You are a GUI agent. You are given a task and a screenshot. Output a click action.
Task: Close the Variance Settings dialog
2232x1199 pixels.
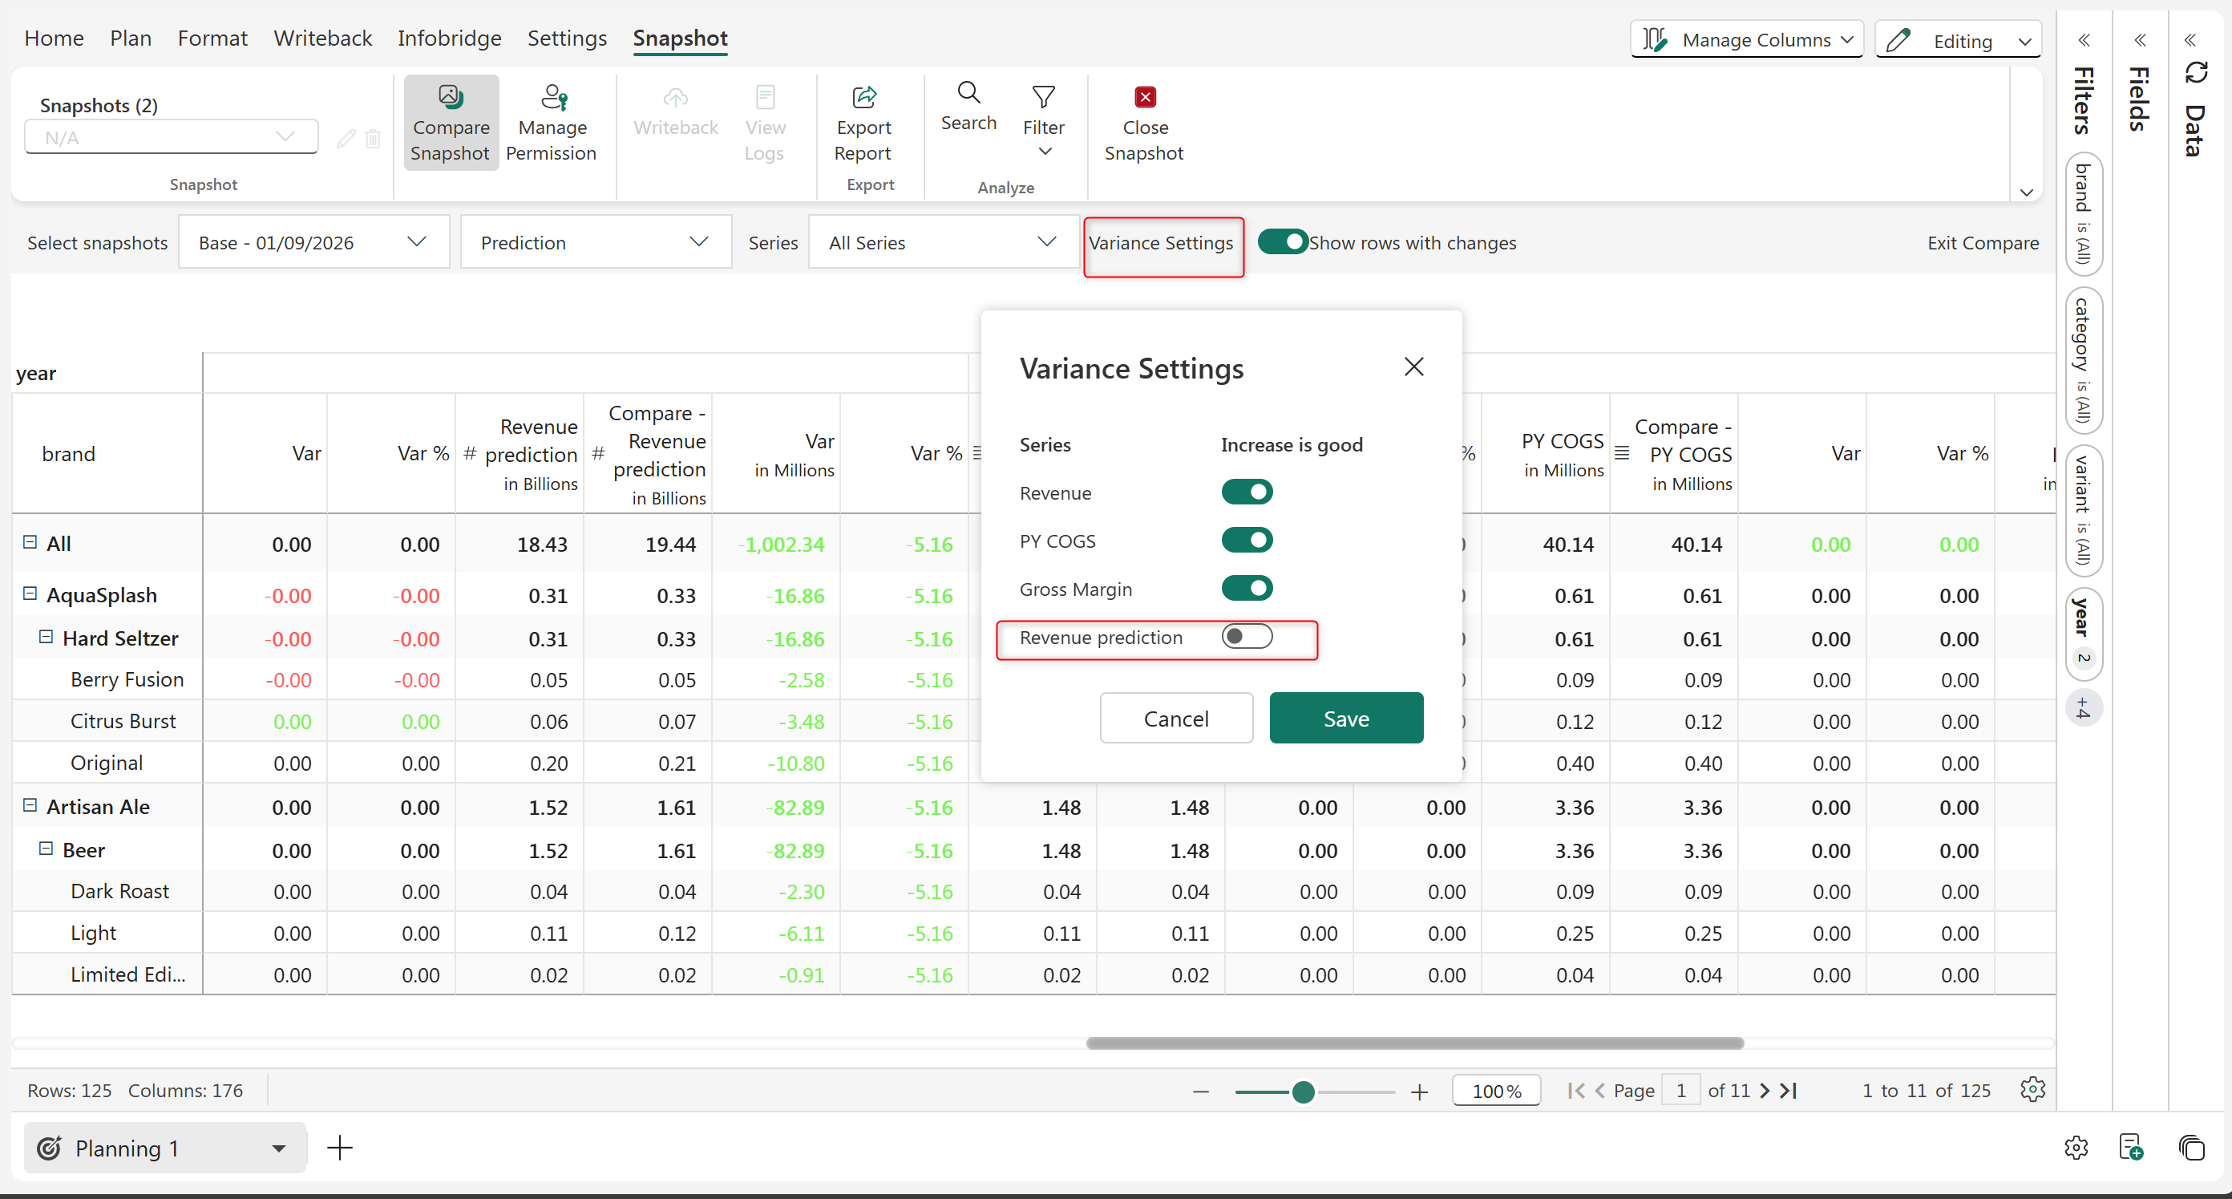[1413, 367]
